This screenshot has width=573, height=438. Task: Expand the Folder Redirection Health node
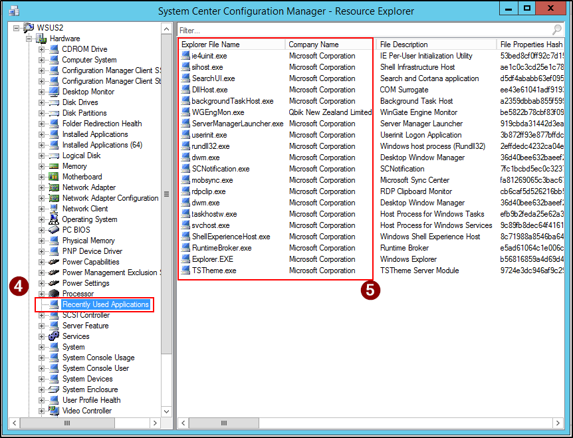click(x=41, y=124)
